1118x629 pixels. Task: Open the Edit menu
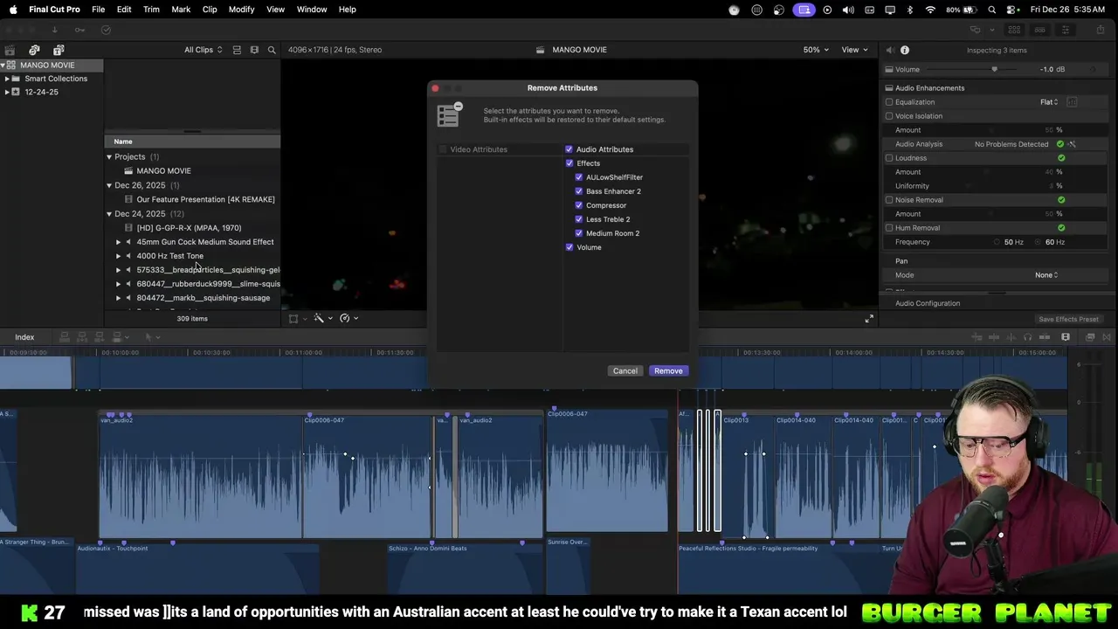[124, 10]
